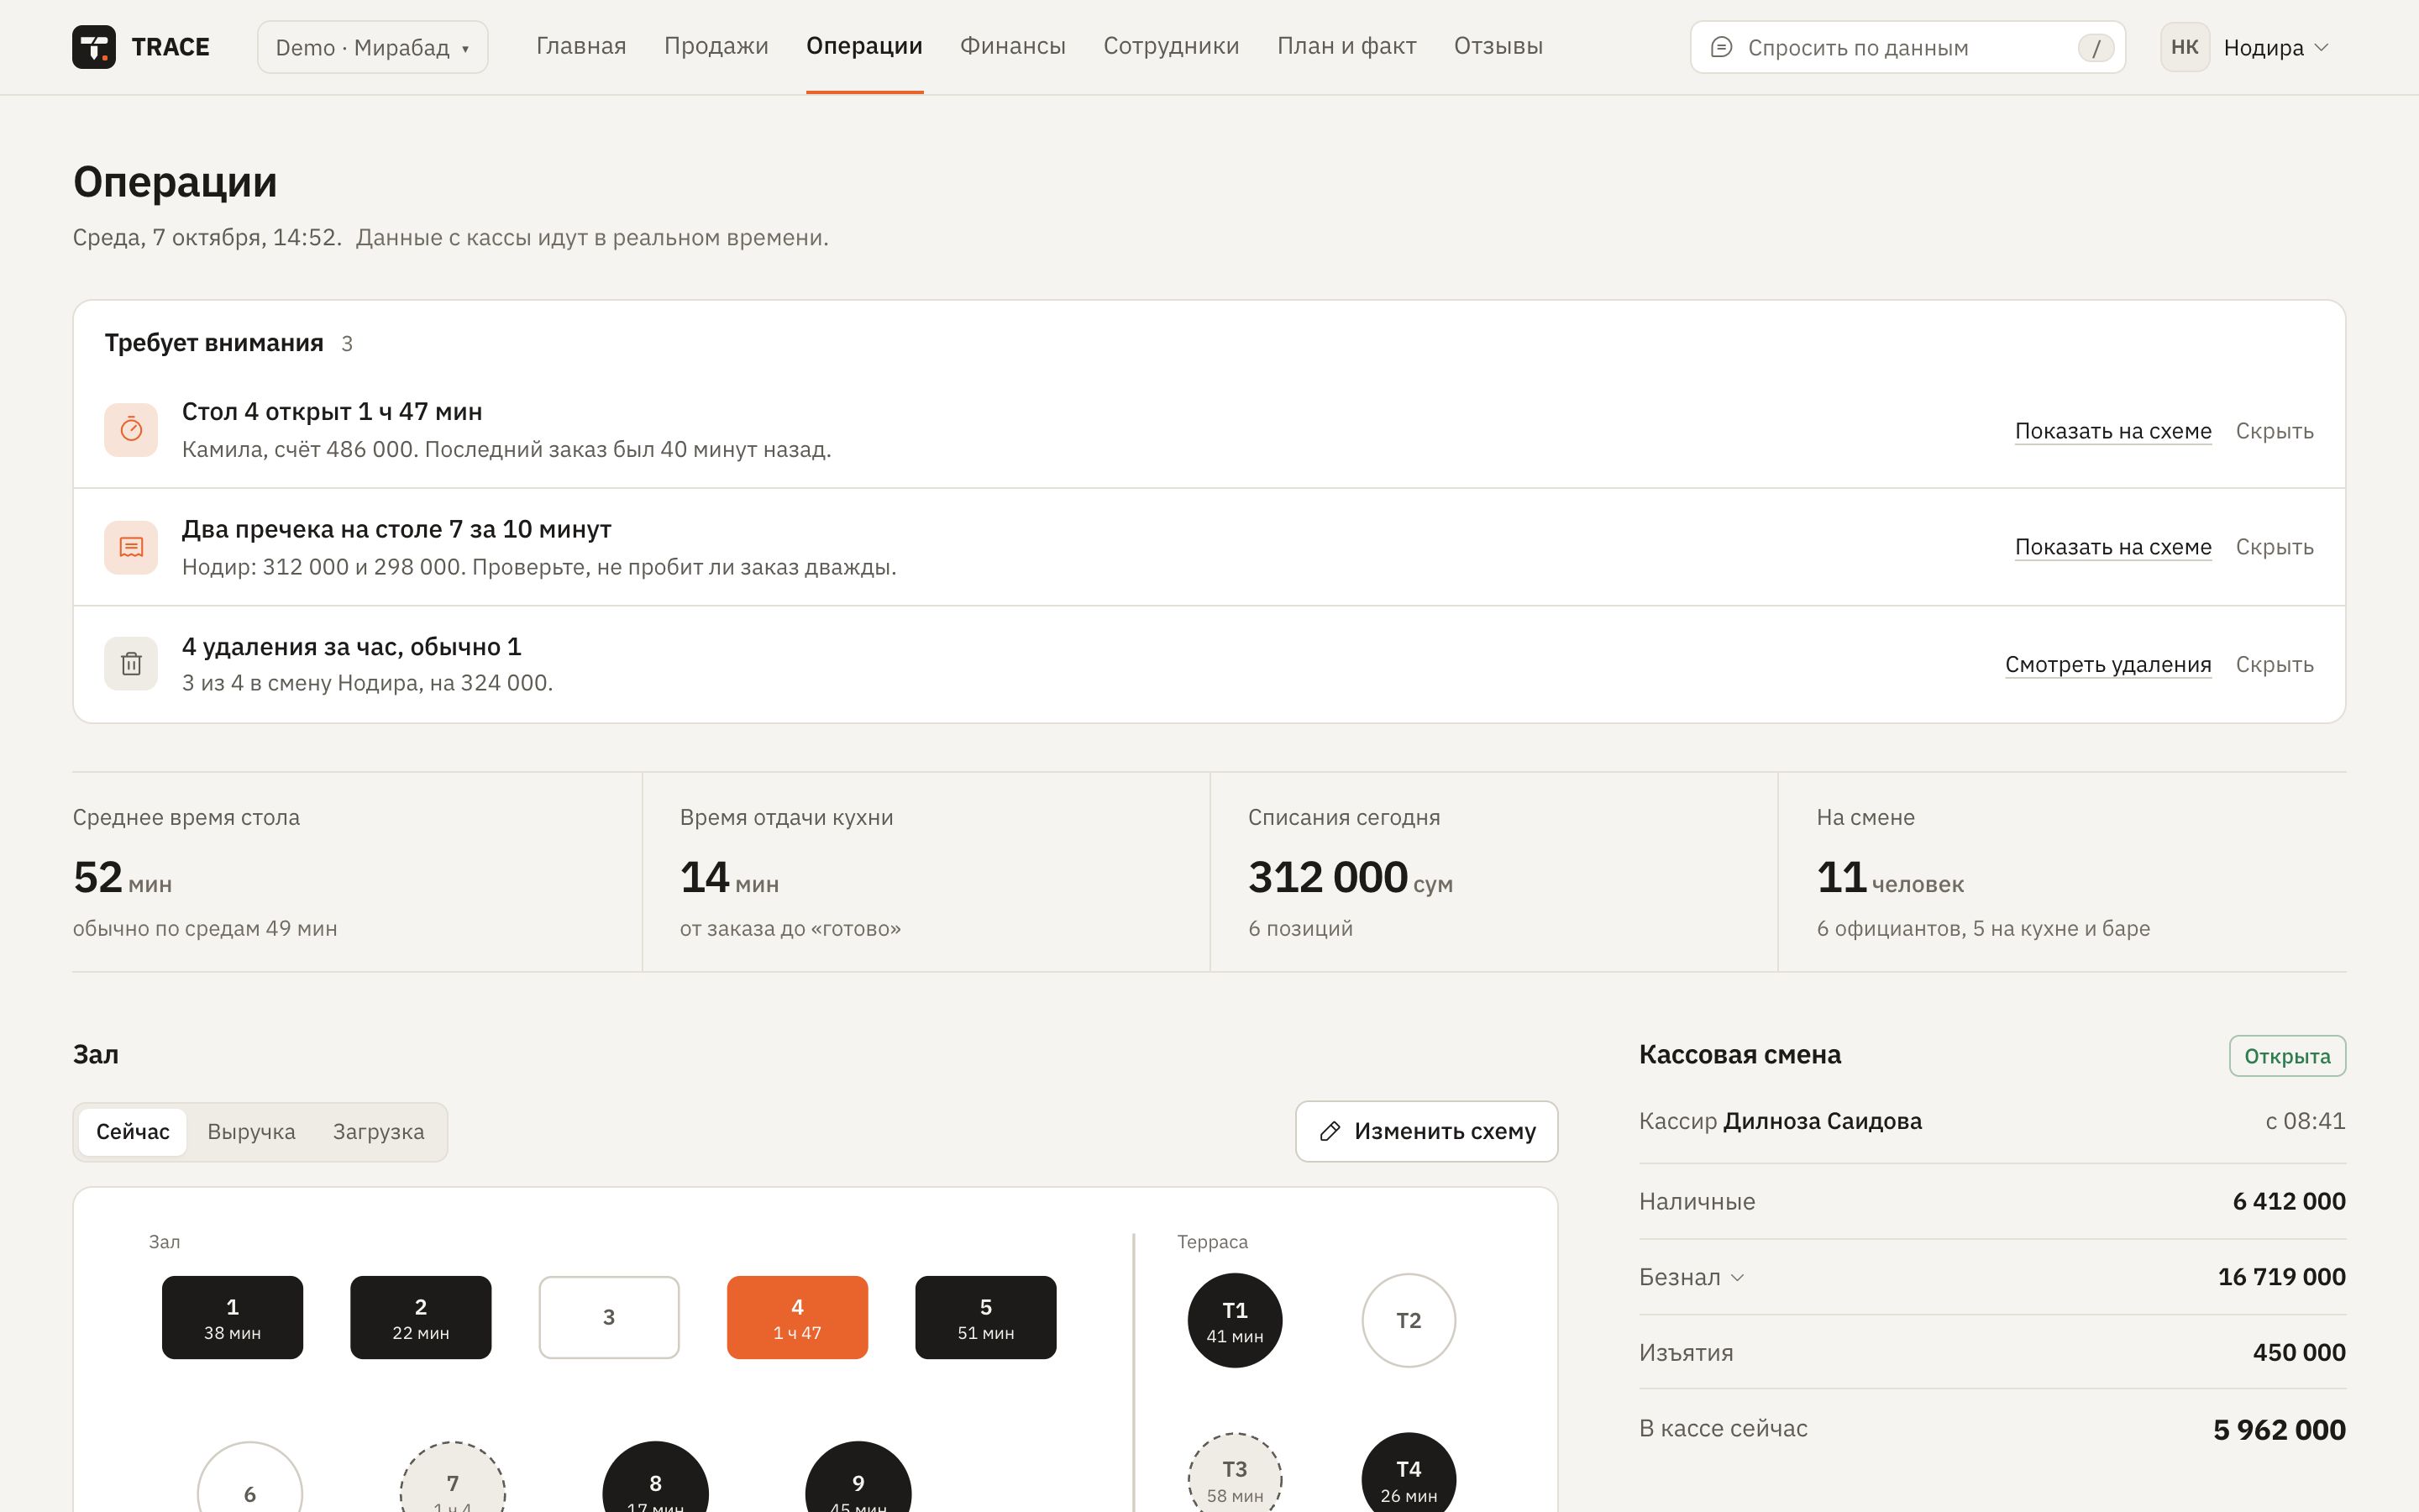Viewport: 2419px width, 1512px height.
Task: Expand the Безнал breakdown chevron
Action: click(x=1737, y=1277)
